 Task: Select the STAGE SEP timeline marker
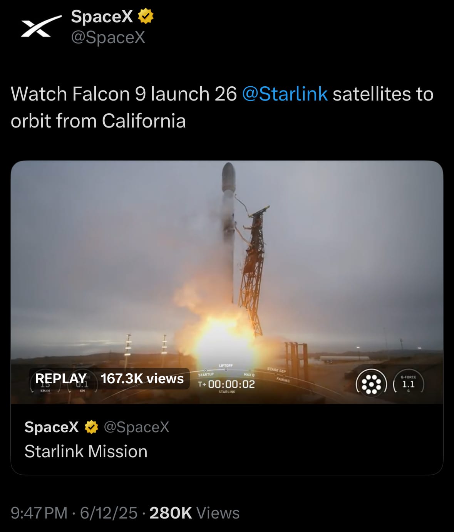[x=276, y=371]
